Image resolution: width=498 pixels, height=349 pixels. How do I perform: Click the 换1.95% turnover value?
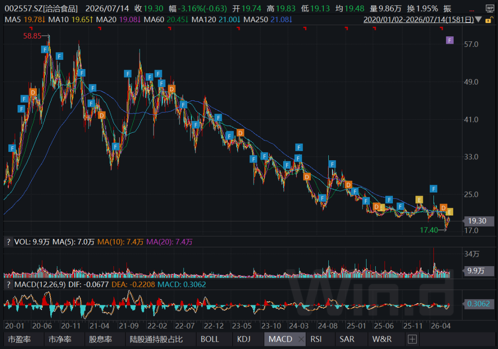[422, 9]
